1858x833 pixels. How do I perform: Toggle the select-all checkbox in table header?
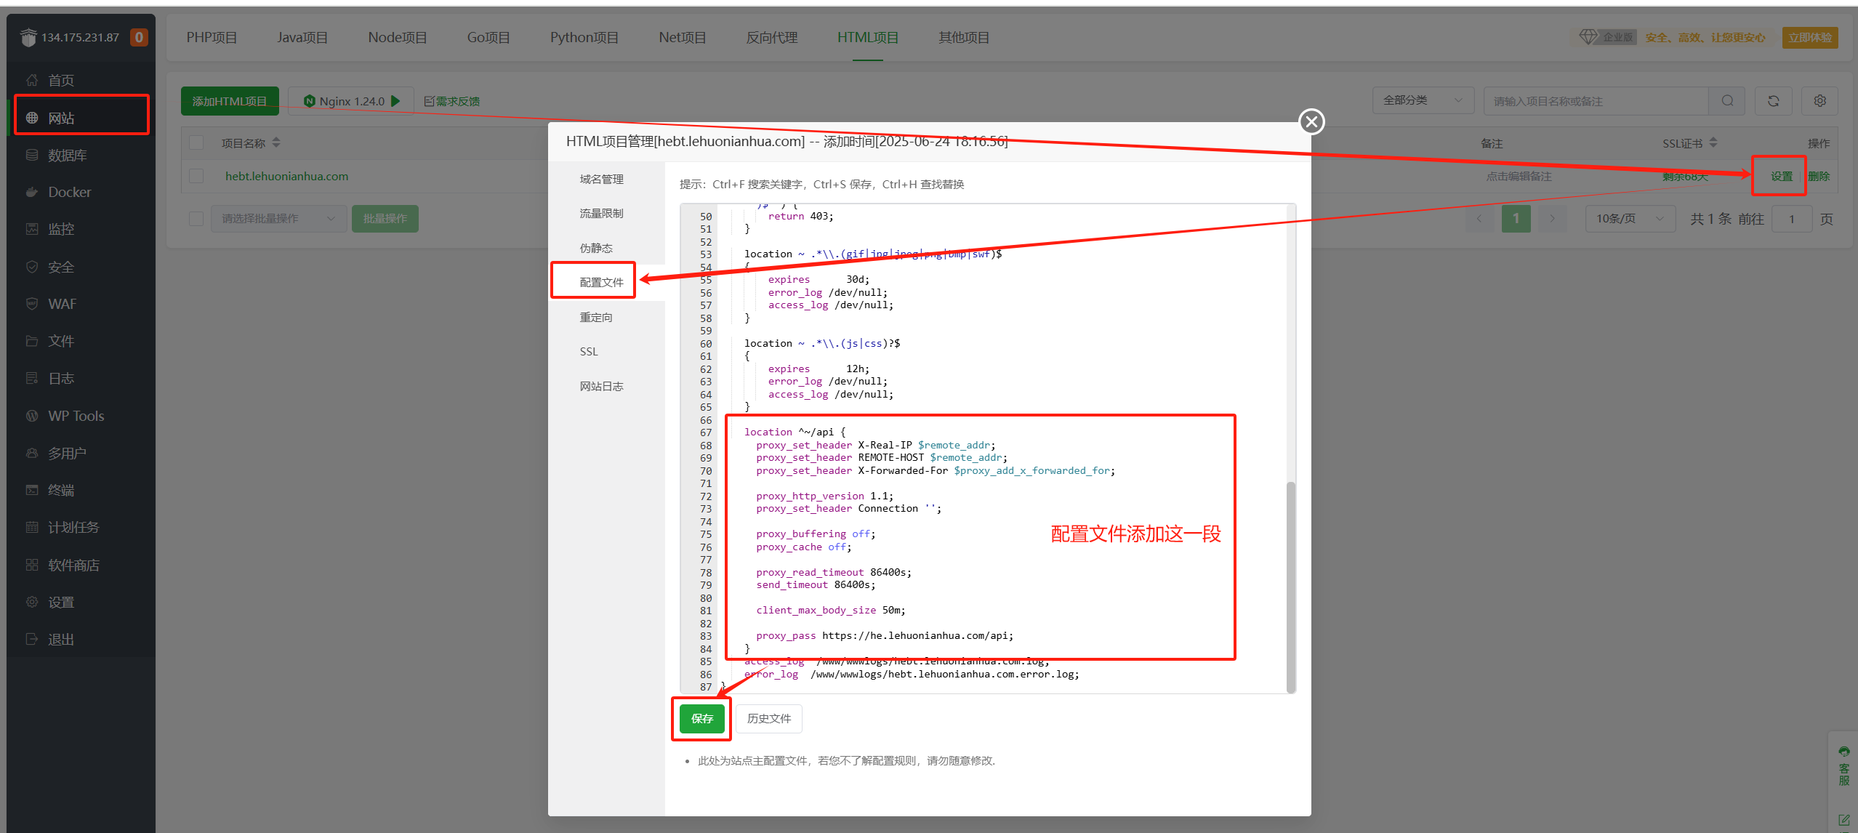click(x=196, y=142)
